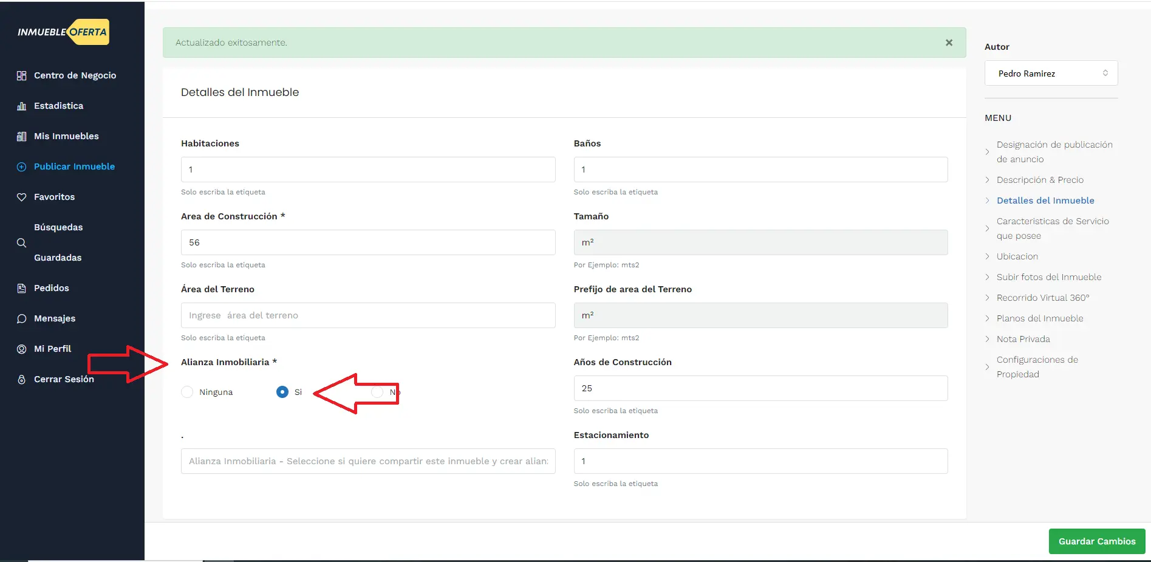Expand chevron beside Planos del Inmueble
The width and height of the screenshot is (1151, 562).
click(x=987, y=318)
